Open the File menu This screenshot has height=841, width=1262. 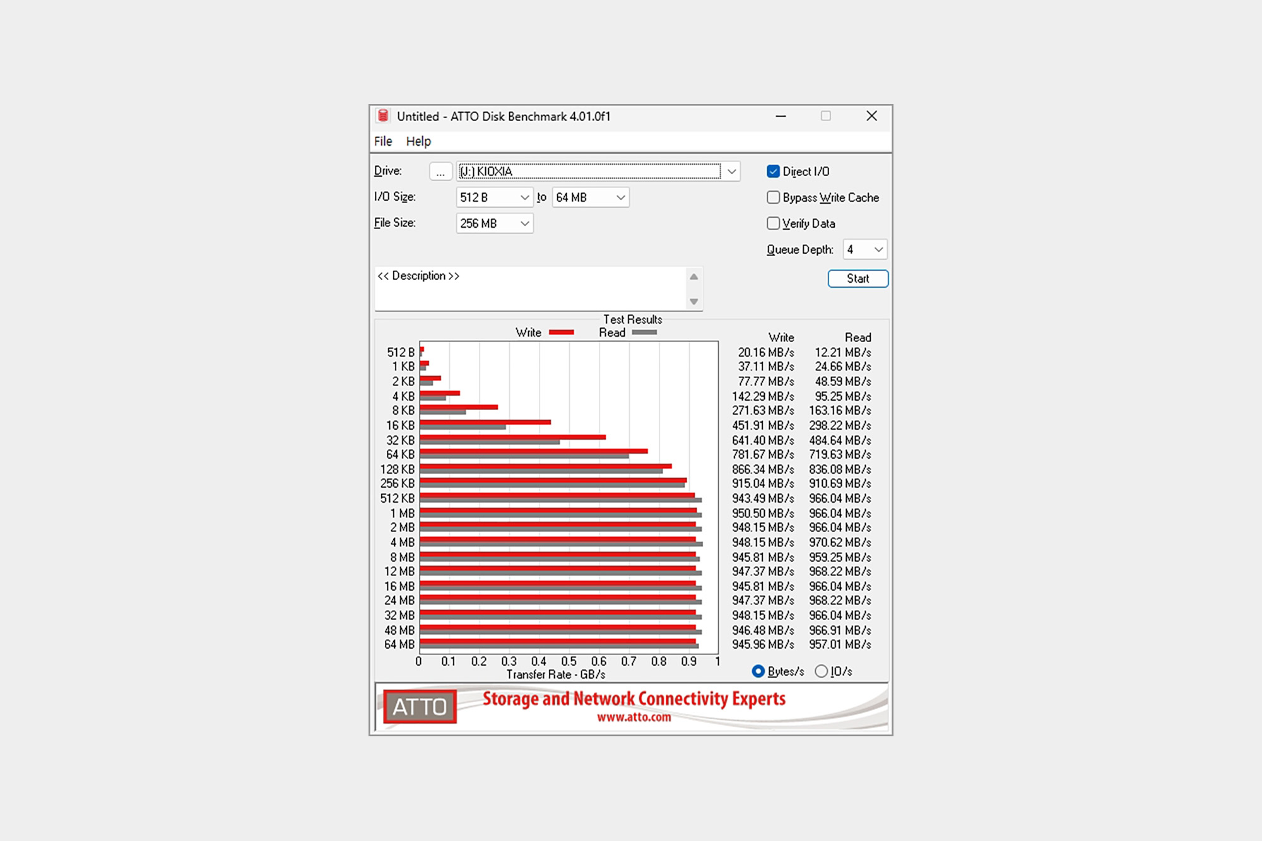[x=383, y=141]
